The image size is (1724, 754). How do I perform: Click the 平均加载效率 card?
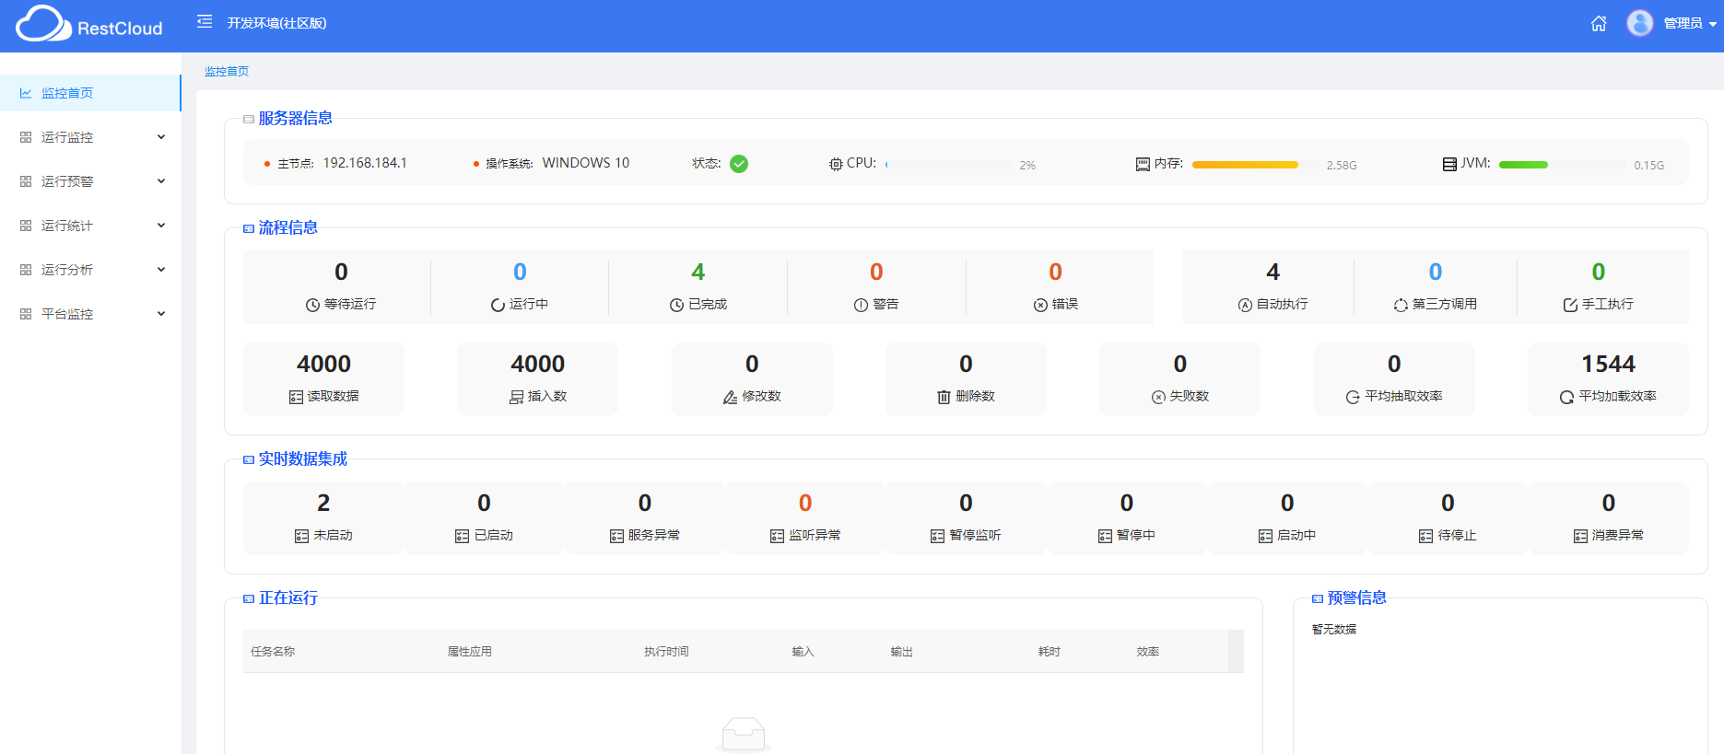(1608, 378)
